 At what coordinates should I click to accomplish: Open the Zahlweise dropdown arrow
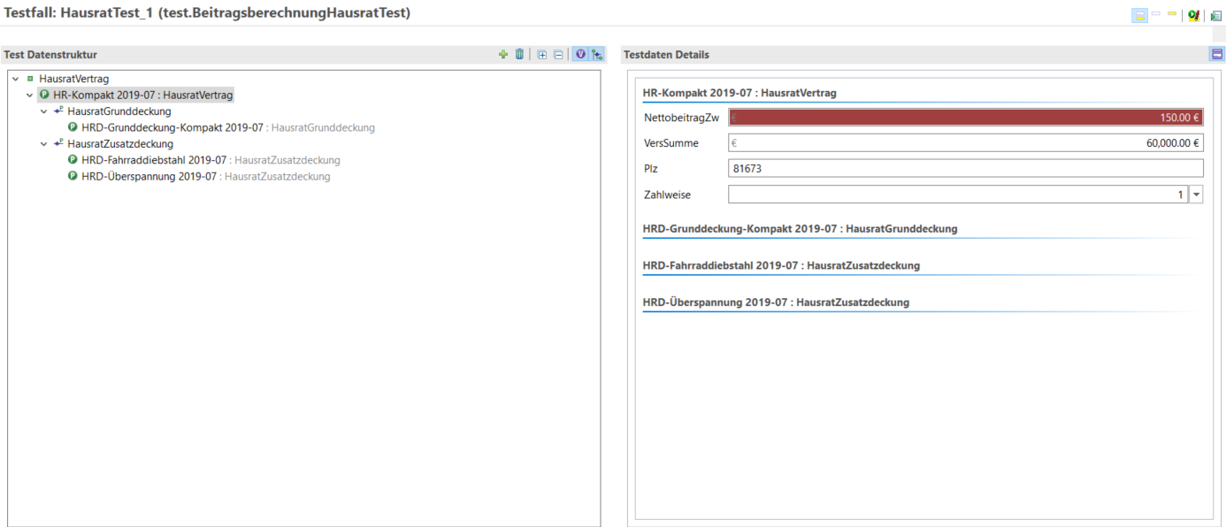(1196, 195)
